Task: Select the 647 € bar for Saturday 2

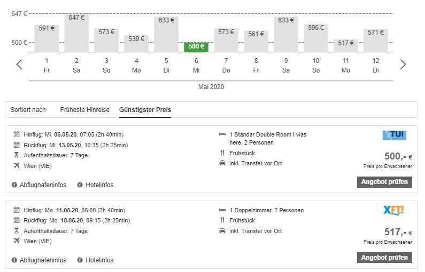Action: (76, 33)
